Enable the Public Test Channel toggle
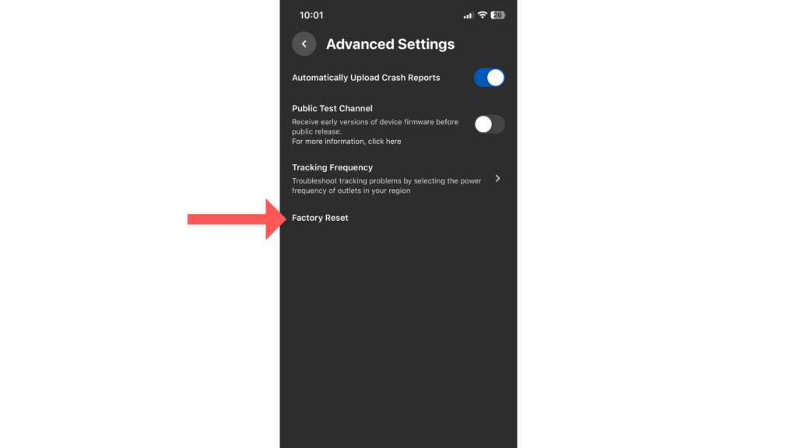This screenshot has width=797, height=448. coord(489,124)
